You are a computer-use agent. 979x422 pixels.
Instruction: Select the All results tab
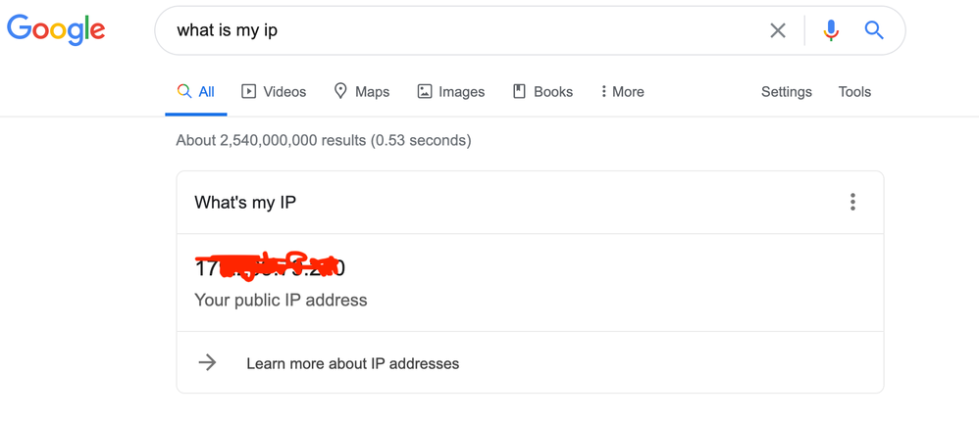click(196, 92)
